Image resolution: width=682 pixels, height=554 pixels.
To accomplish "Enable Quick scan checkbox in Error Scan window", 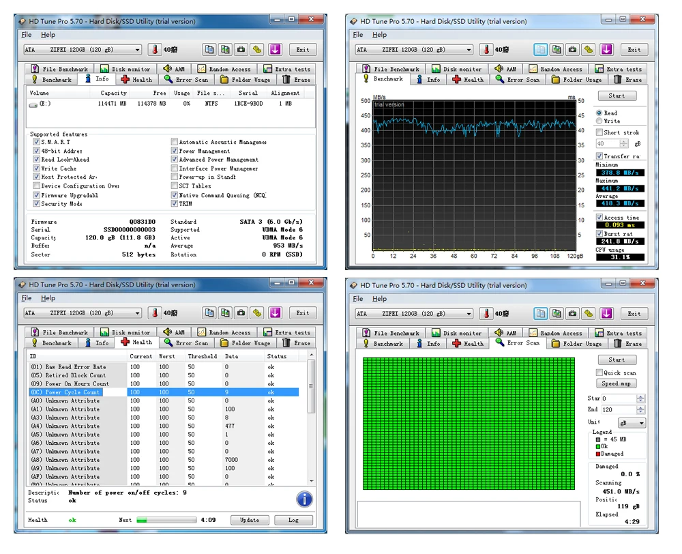I will click(x=599, y=373).
